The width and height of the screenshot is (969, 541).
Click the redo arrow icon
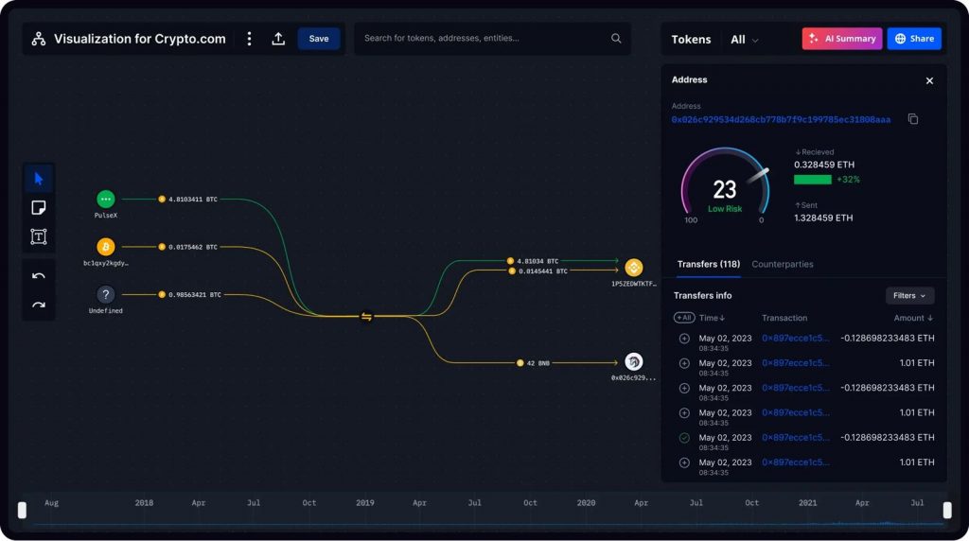point(39,305)
